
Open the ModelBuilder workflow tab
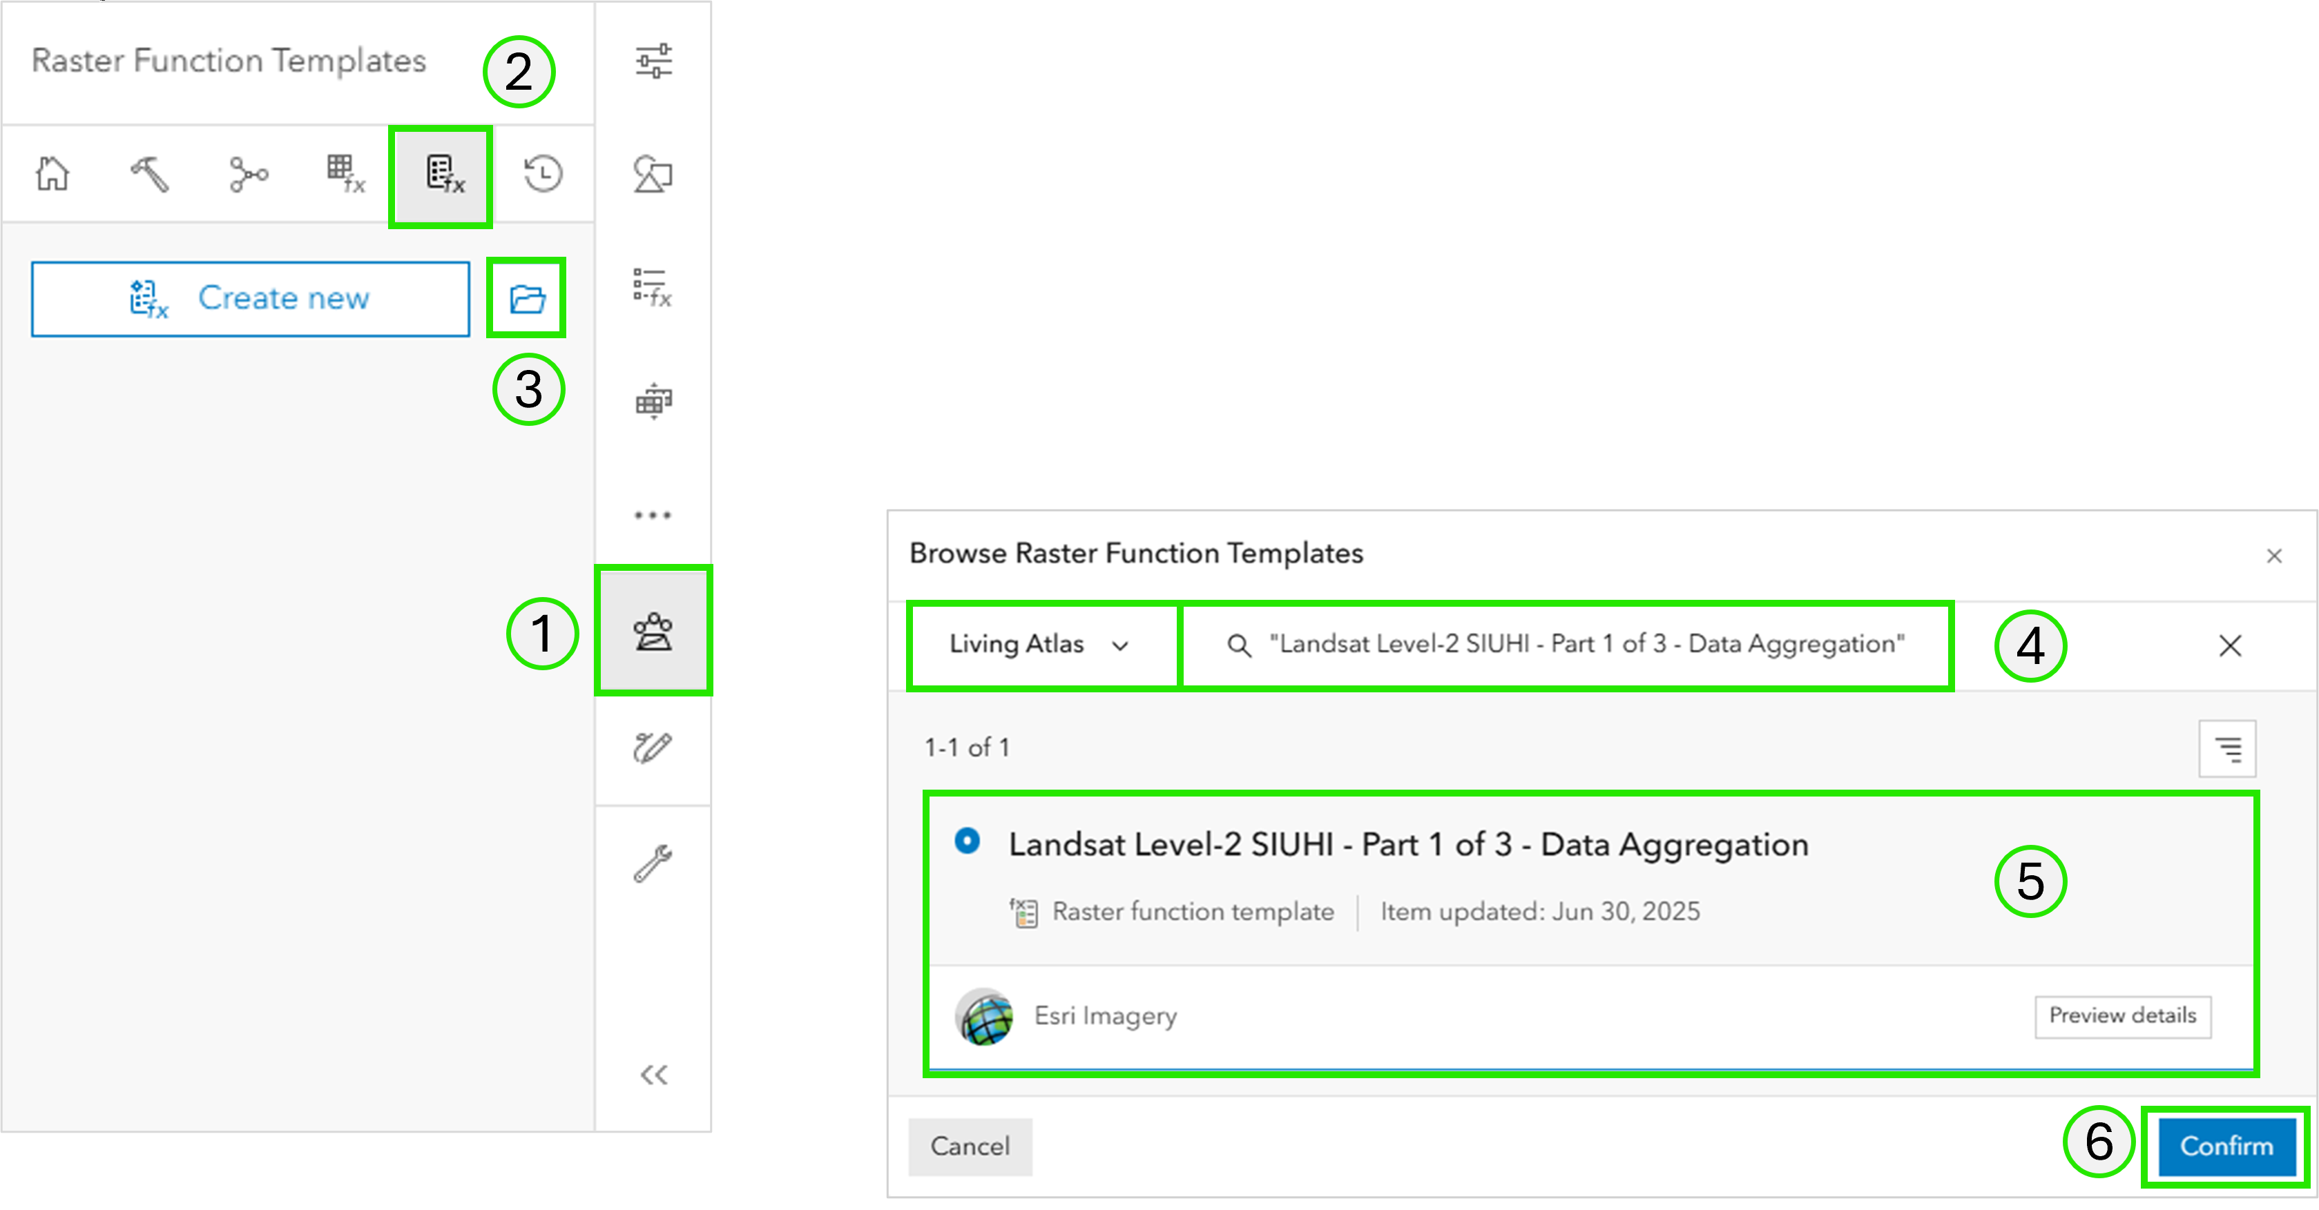tap(249, 174)
